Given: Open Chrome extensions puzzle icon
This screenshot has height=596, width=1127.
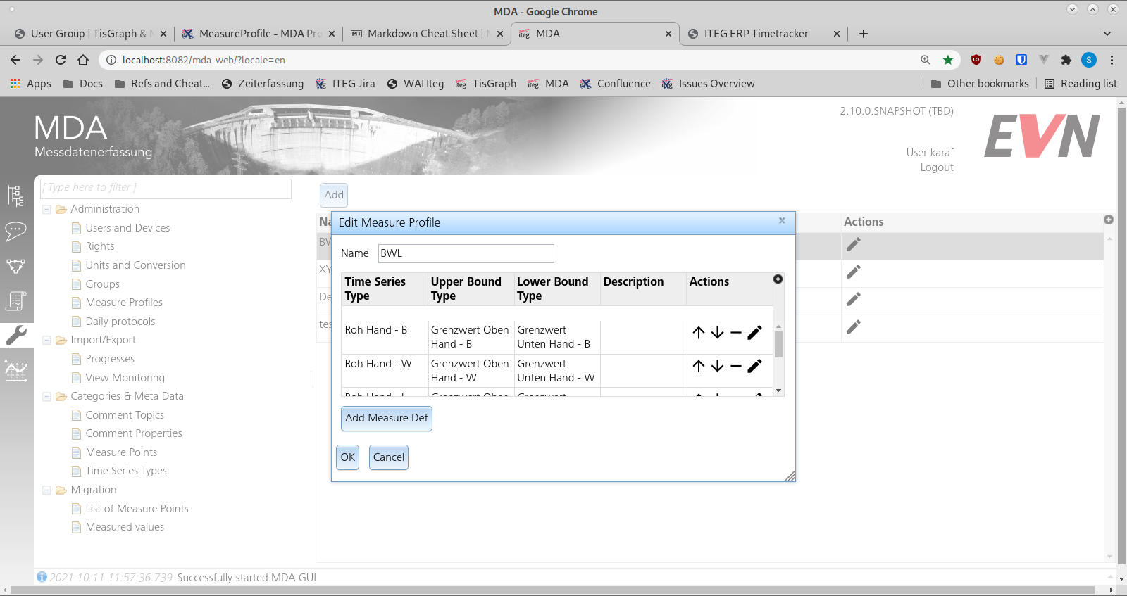Looking at the screenshot, I should (x=1066, y=60).
